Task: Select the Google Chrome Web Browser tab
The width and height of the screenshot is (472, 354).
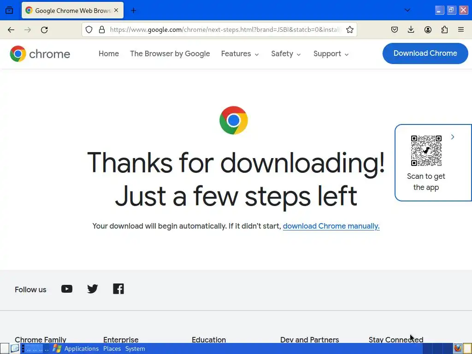Action: pyautogui.click(x=72, y=10)
